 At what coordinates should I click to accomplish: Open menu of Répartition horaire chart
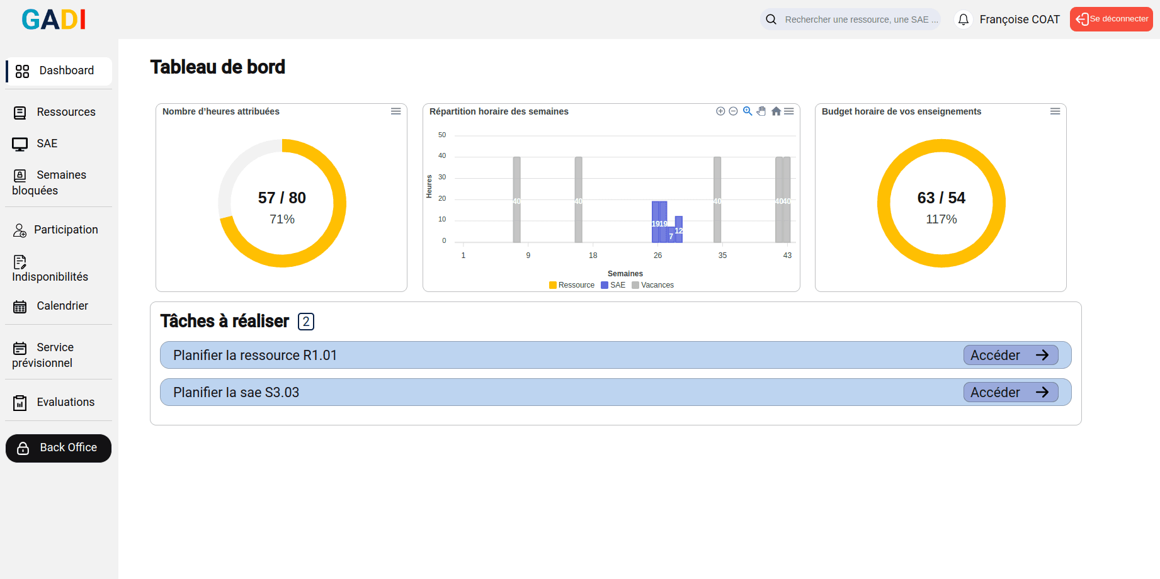click(789, 111)
